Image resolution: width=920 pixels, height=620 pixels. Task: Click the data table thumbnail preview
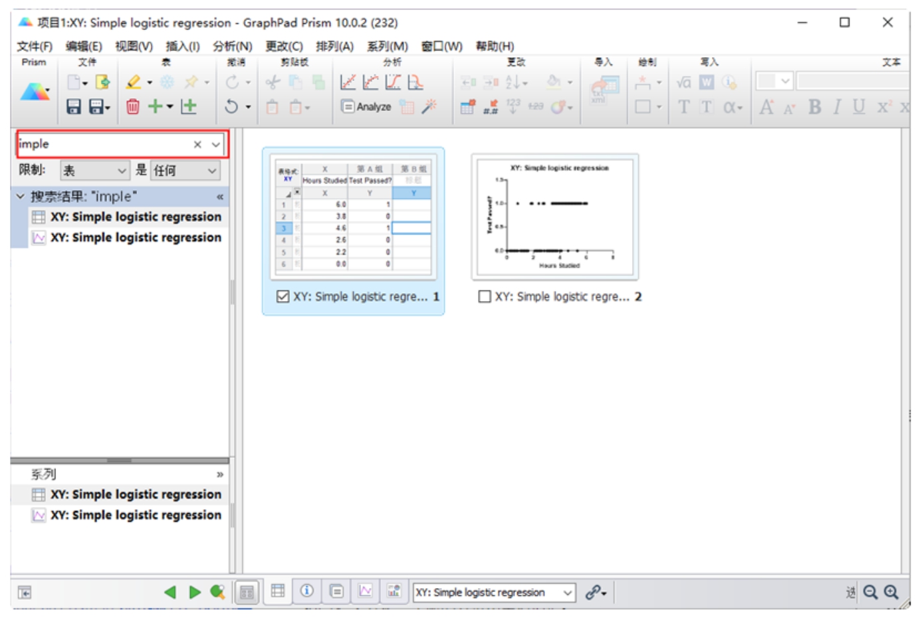click(x=354, y=217)
